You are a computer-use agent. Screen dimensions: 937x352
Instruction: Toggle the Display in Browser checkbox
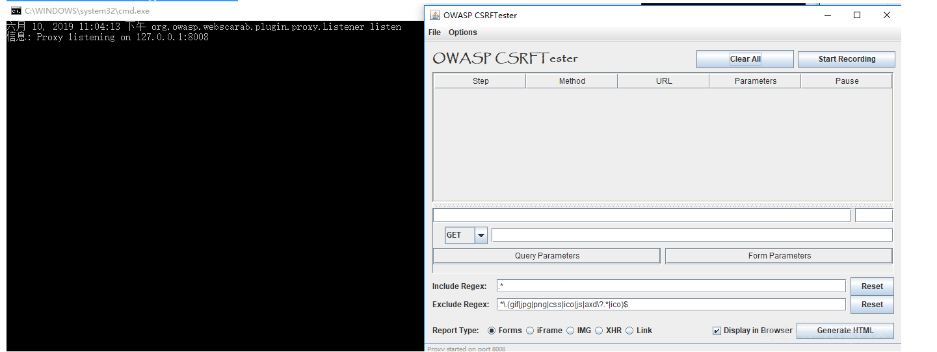(x=717, y=331)
